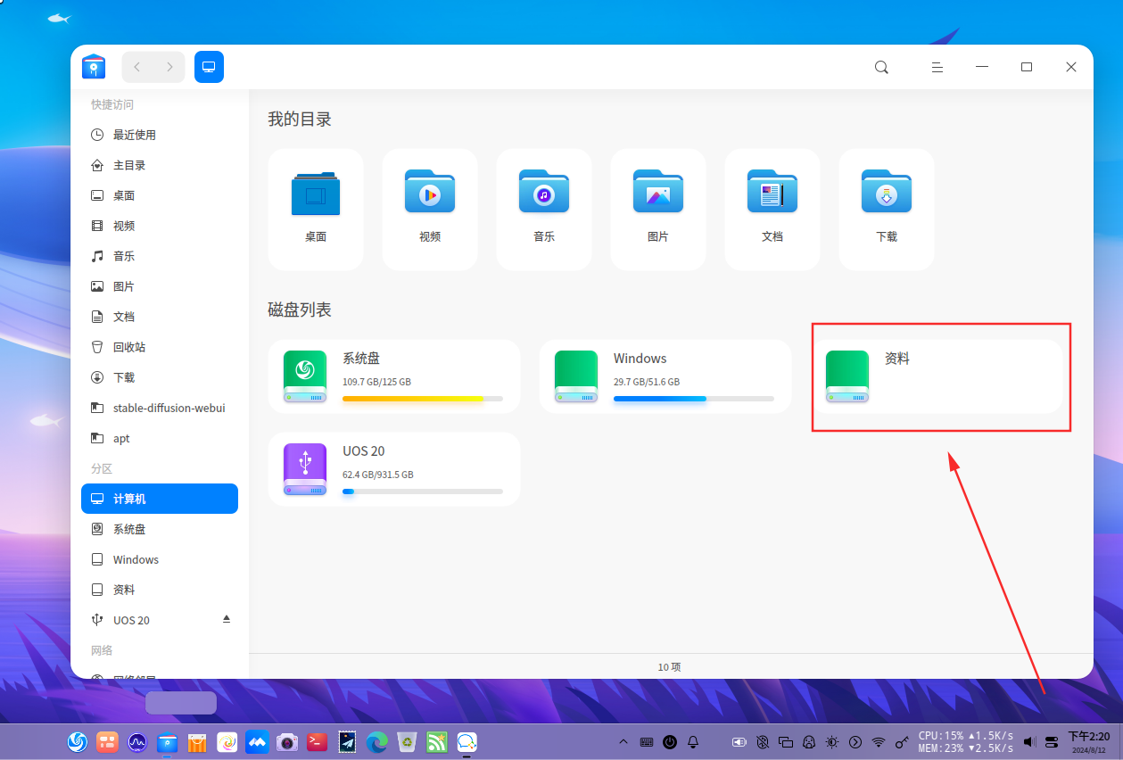Click the power button in the tray

coord(670,741)
